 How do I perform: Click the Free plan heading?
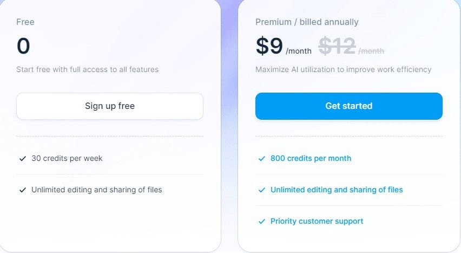25,22
